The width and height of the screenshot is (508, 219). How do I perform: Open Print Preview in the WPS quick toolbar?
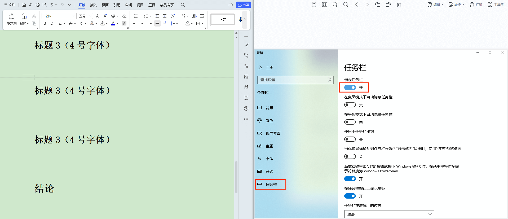click(45, 5)
